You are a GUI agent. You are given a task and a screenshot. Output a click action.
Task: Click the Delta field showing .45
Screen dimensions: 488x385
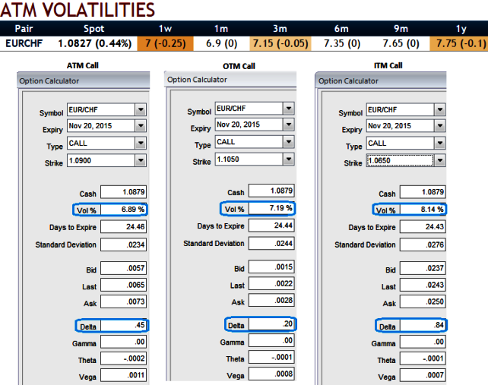pyautogui.click(x=124, y=325)
